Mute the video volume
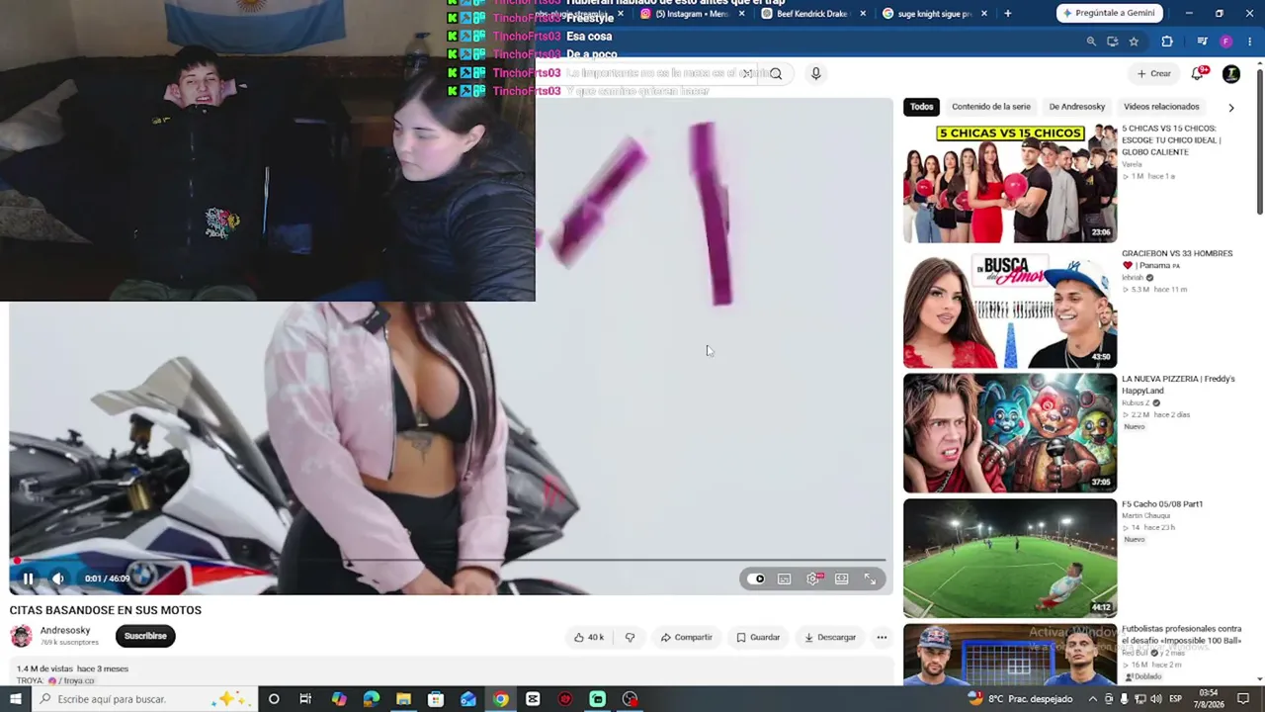 pyautogui.click(x=58, y=578)
